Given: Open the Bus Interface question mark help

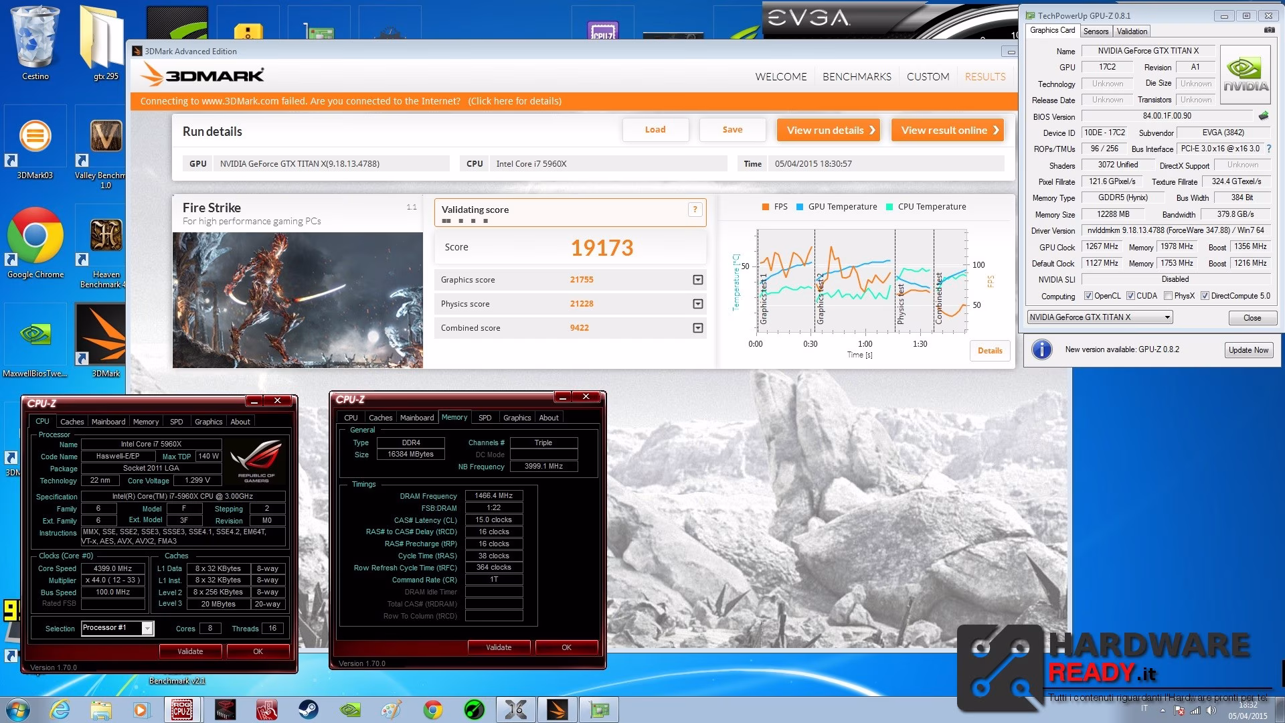Looking at the screenshot, I should (x=1268, y=149).
